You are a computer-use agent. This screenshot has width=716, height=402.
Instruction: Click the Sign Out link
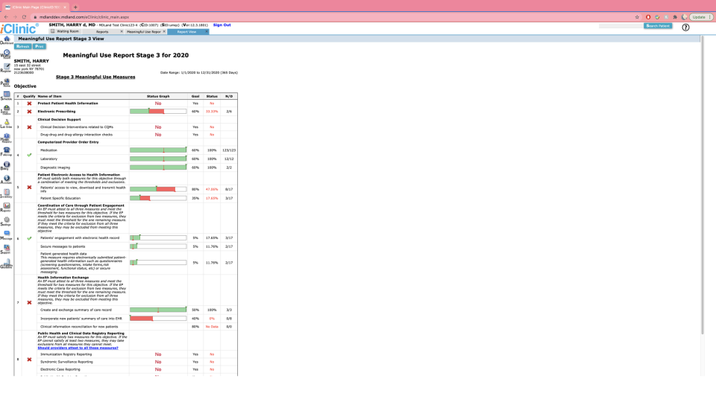tap(222, 25)
